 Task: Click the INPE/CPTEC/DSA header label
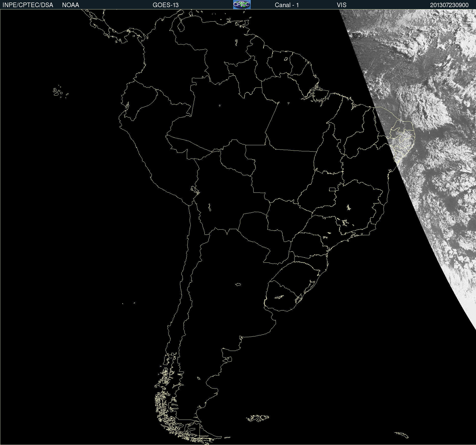(x=28, y=5)
